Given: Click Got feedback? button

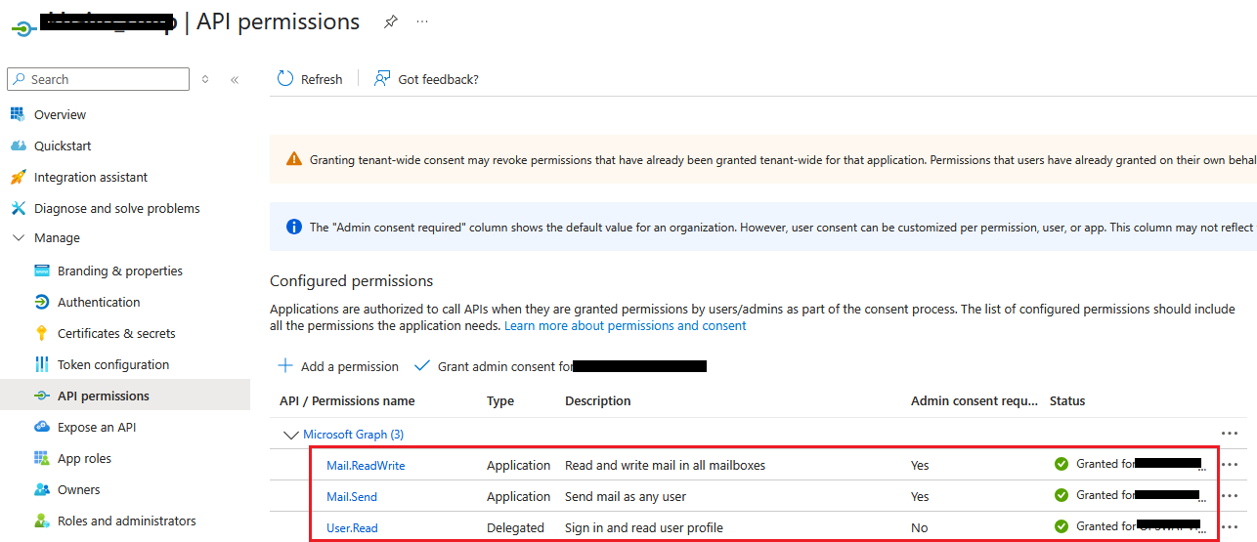Looking at the screenshot, I should click(427, 79).
